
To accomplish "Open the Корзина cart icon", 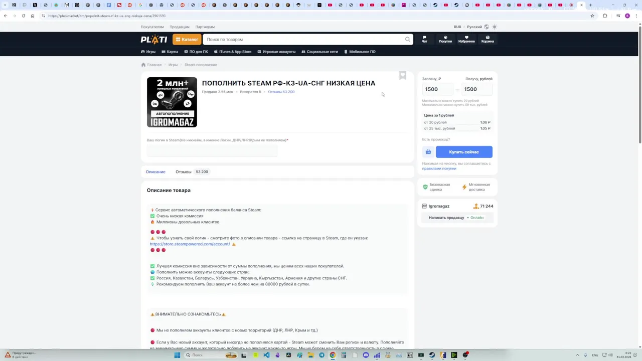I will tap(488, 39).
